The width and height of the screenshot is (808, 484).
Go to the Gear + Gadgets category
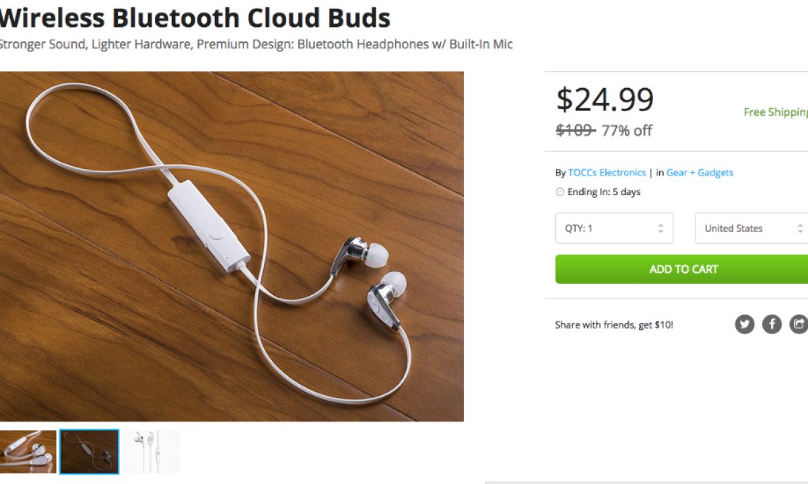[x=700, y=173]
